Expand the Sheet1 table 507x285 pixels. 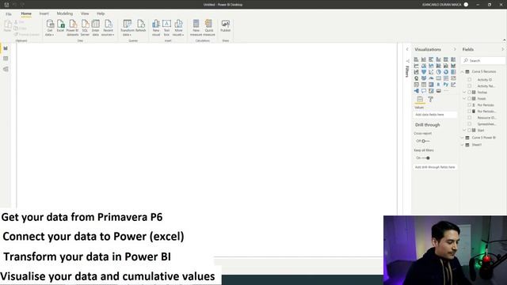tap(463, 145)
